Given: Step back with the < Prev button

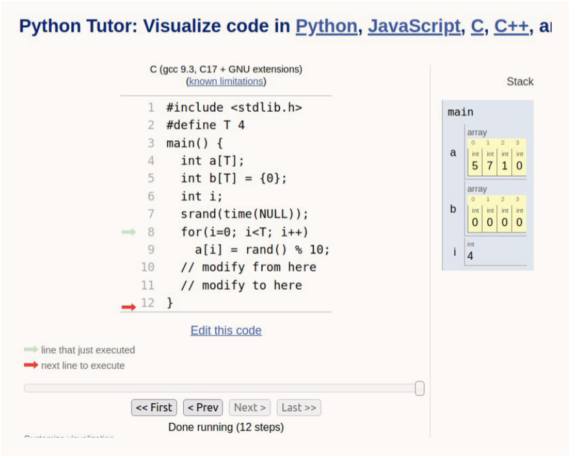Looking at the screenshot, I should (203, 408).
